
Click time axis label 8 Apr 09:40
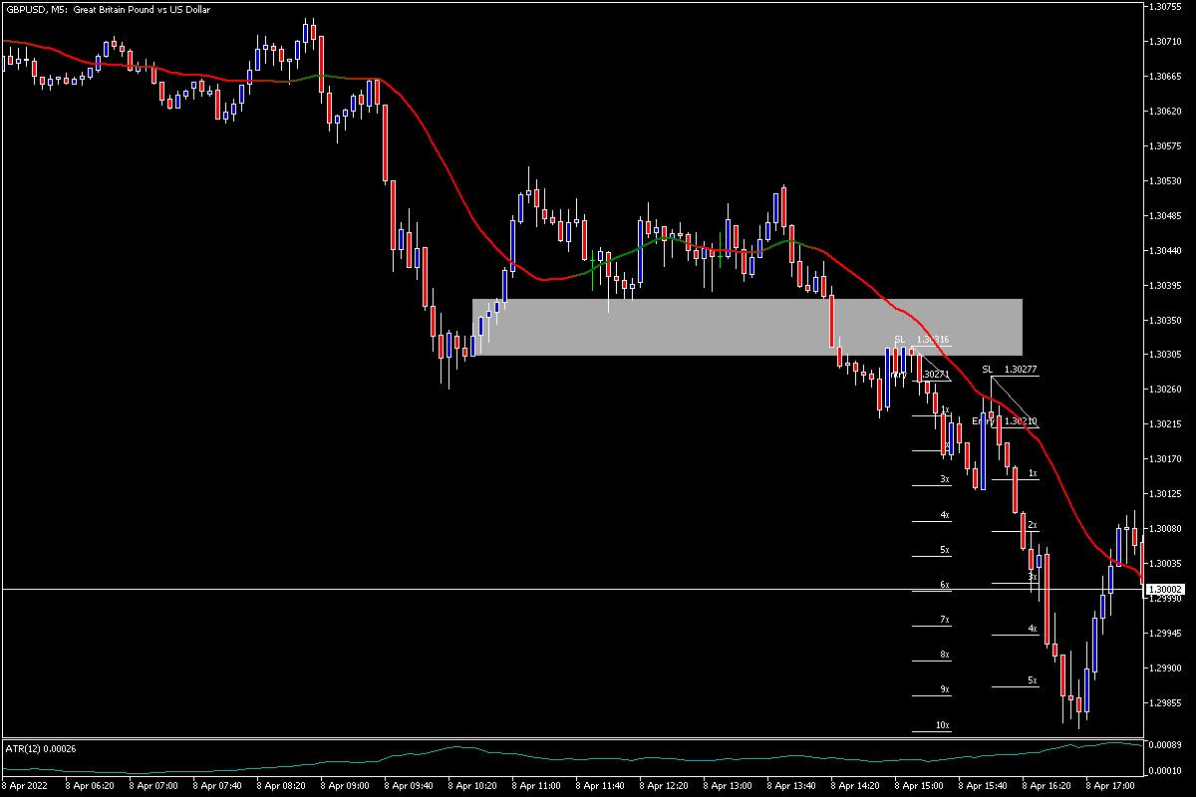pyautogui.click(x=408, y=785)
